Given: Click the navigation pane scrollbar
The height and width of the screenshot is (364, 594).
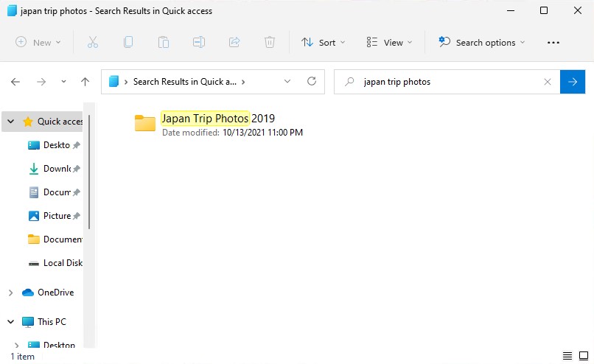Looking at the screenshot, I should (89, 172).
